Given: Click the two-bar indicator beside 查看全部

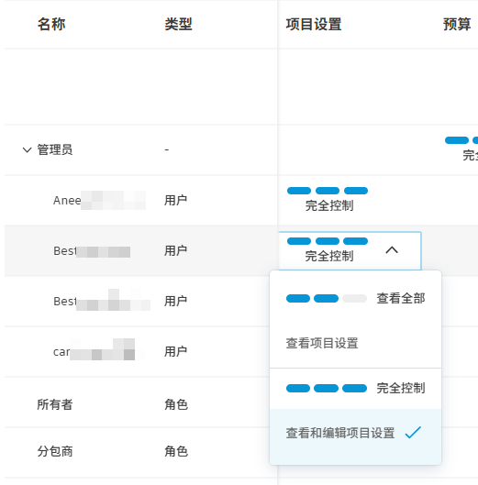Looking at the screenshot, I should pyautogui.click(x=327, y=299).
